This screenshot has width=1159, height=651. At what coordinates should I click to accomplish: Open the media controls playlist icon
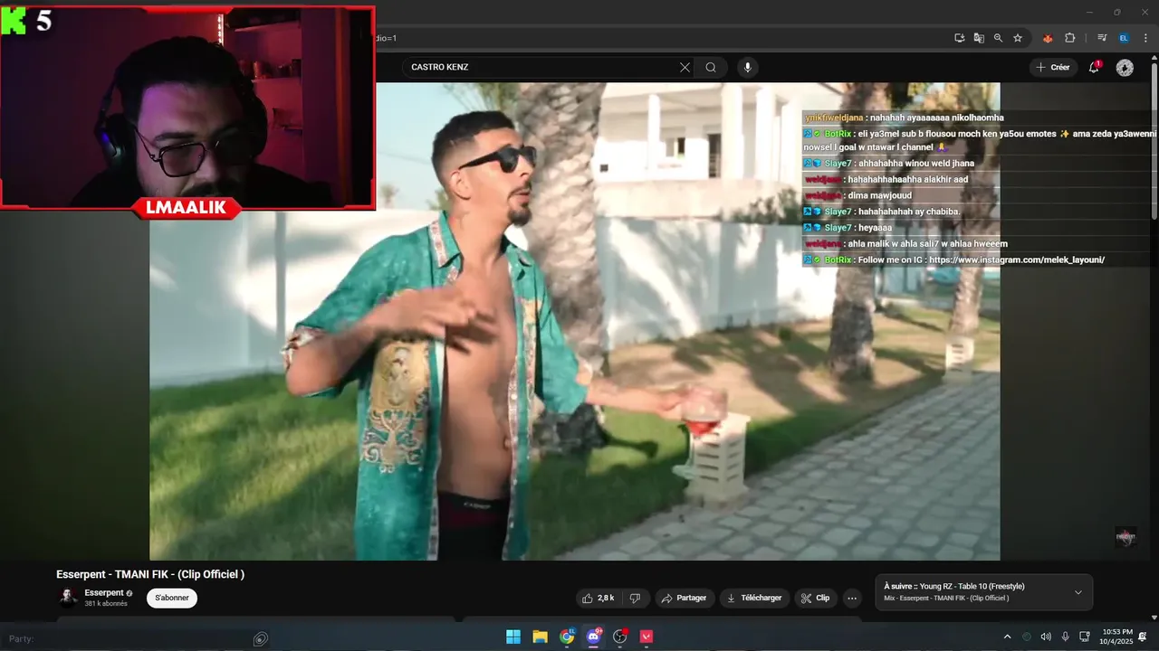tap(1102, 38)
